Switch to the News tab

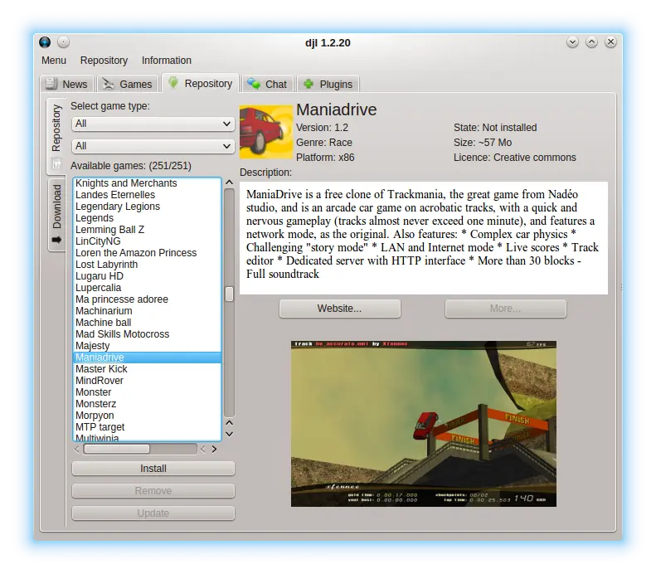67,84
